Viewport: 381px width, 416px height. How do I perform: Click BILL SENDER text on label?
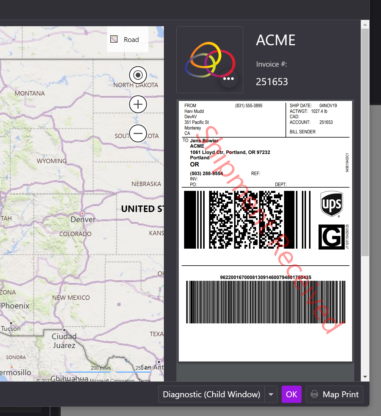click(x=302, y=132)
